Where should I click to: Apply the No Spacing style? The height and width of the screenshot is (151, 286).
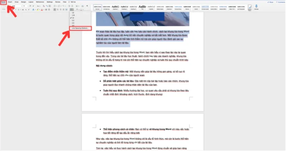107,7
